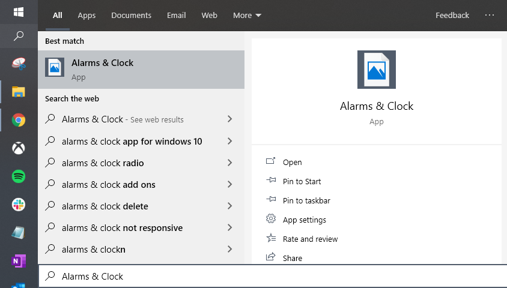Switch to the Web tab
This screenshot has height=288, width=507.
point(209,15)
